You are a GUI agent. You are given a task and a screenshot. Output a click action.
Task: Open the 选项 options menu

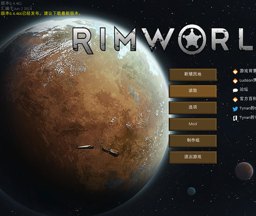point(193,108)
